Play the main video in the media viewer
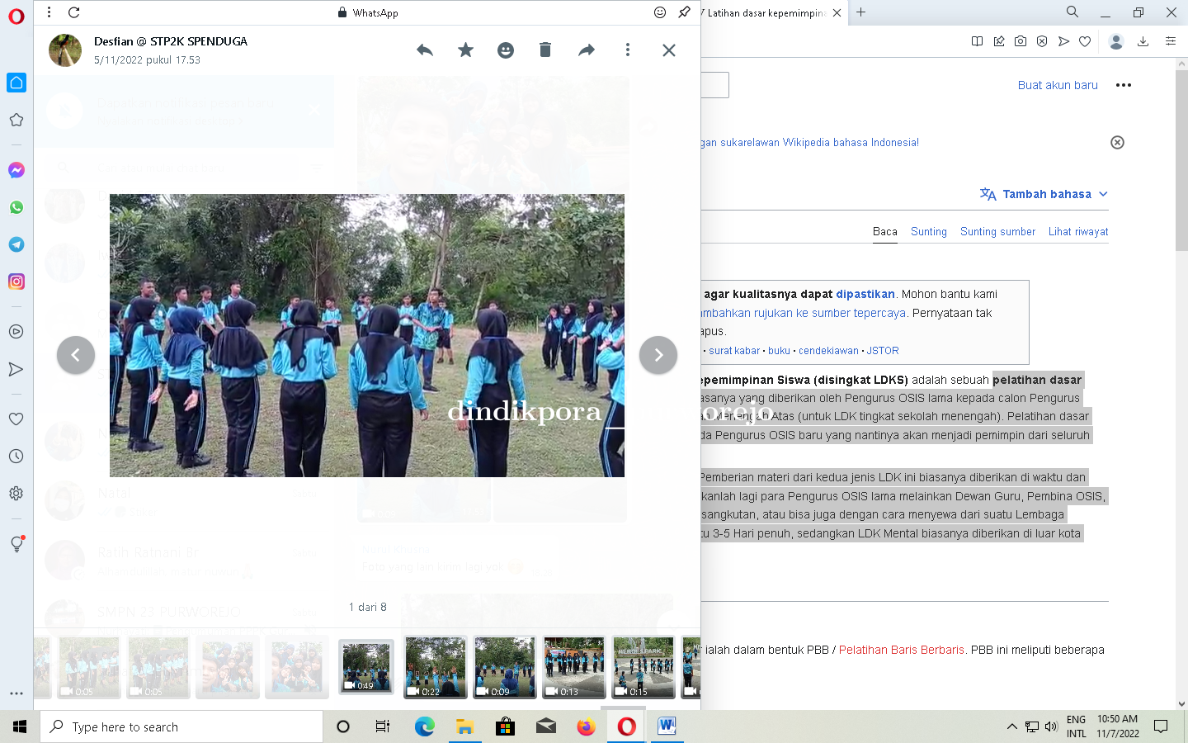Screen dimensions: 1188x743 [367, 335]
